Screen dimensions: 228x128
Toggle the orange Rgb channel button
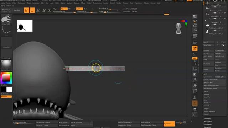(x=64, y=9)
